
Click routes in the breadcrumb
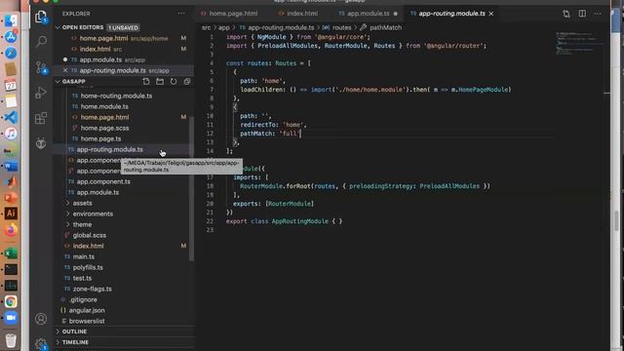click(x=341, y=28)
